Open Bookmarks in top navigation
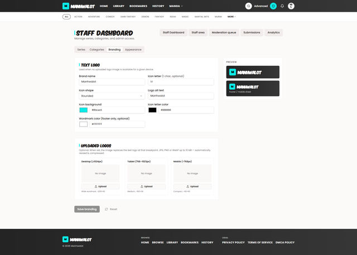 click(138, 6)
